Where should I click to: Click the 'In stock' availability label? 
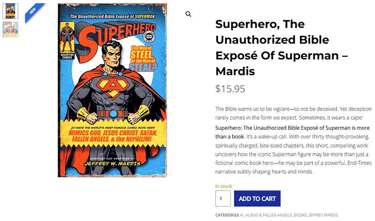pos(223,186)
